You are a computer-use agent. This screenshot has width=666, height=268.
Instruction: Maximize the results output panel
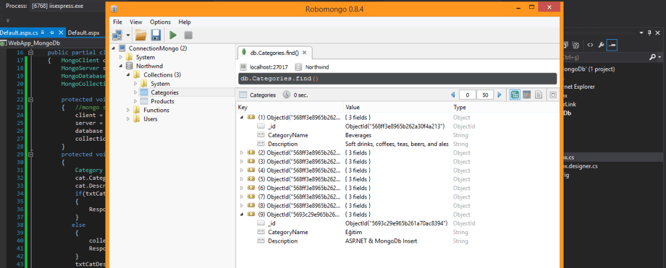[552, 95]
